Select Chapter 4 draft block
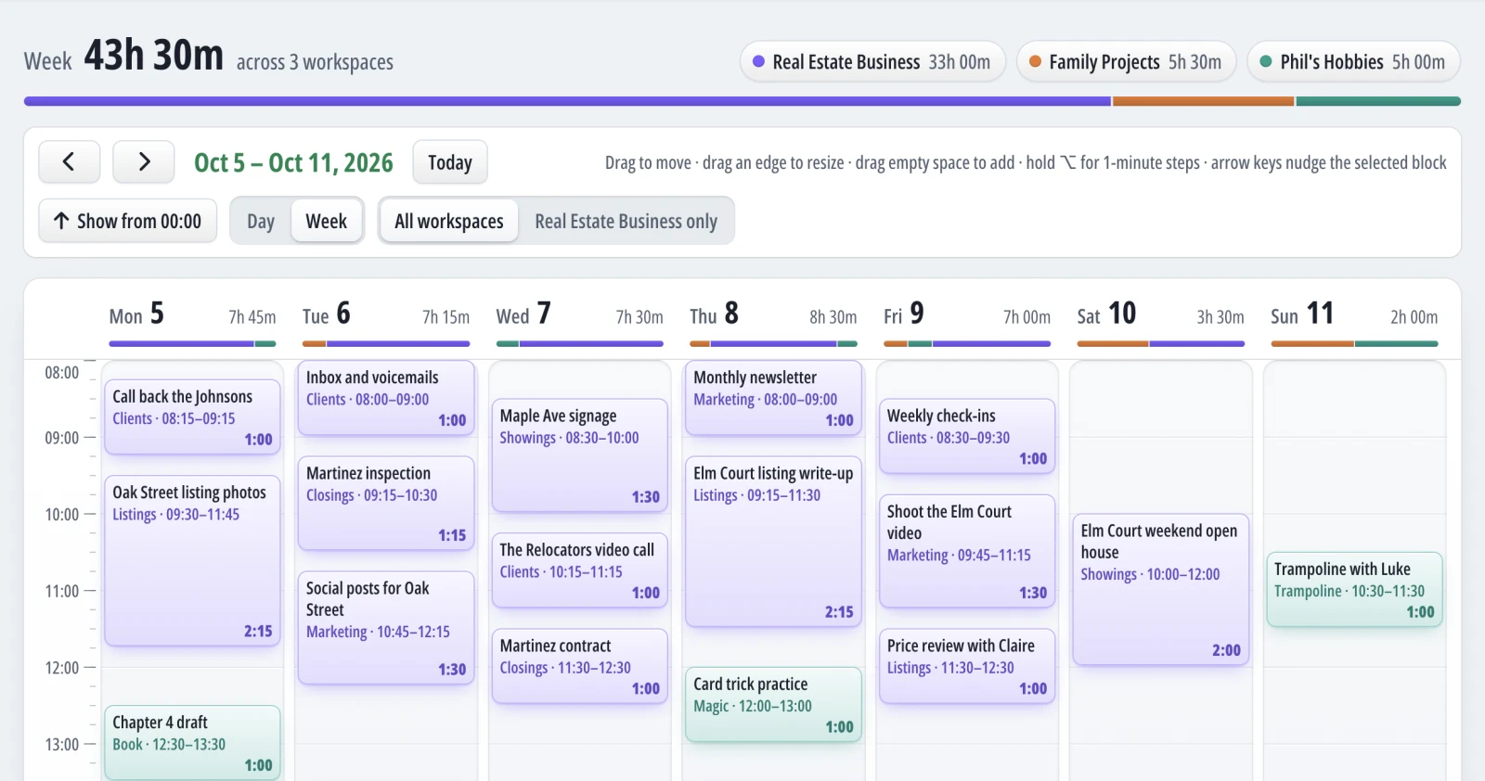 pyautogui.click(x=192, y=743)
